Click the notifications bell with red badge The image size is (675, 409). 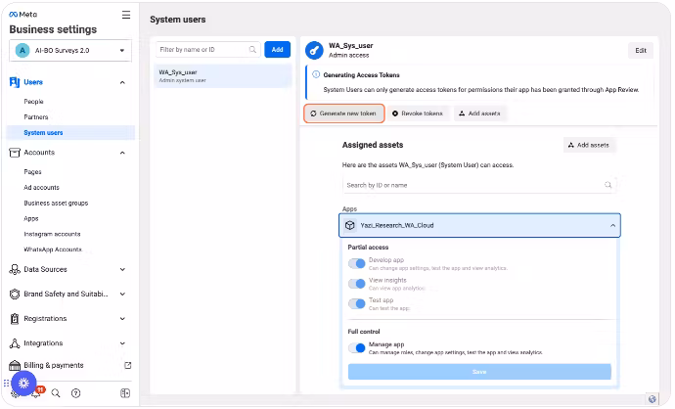[37, 393]
